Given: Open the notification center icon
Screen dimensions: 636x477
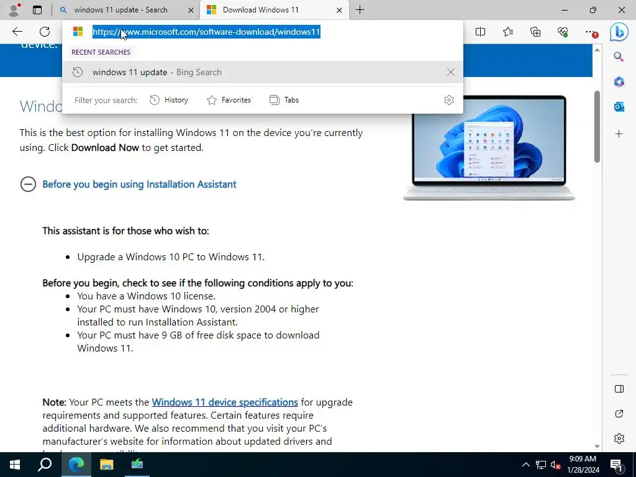Looking at the screenshot, I should (617, 465).
